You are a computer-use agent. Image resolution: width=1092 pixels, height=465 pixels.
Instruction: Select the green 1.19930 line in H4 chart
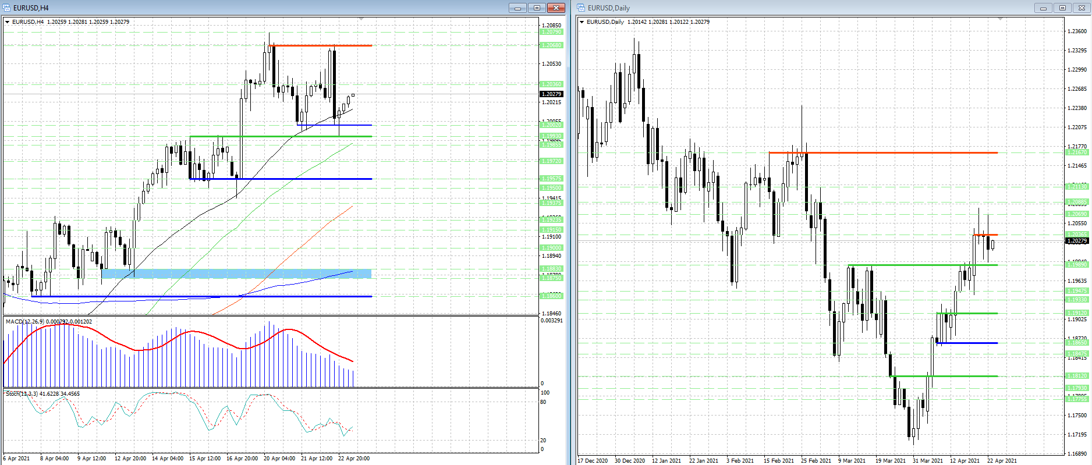pos(281,136)
